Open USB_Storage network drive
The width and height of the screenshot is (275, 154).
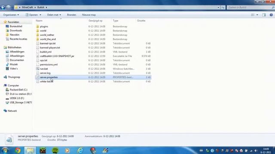21,103
